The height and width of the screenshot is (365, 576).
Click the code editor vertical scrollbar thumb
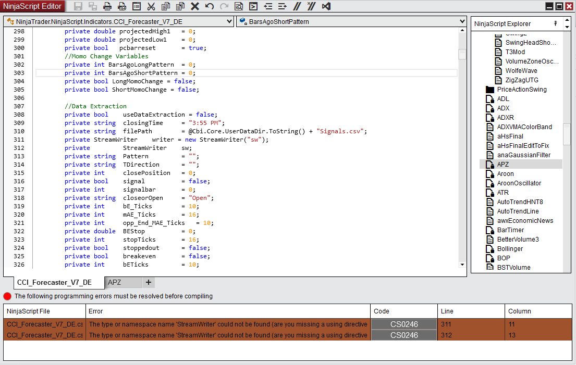pyautogui.click(x=462, y=54)
